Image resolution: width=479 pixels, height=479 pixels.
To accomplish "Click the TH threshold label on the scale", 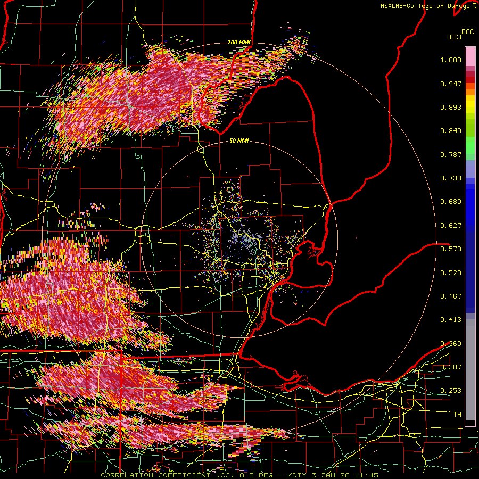I will tap(457, 415).
